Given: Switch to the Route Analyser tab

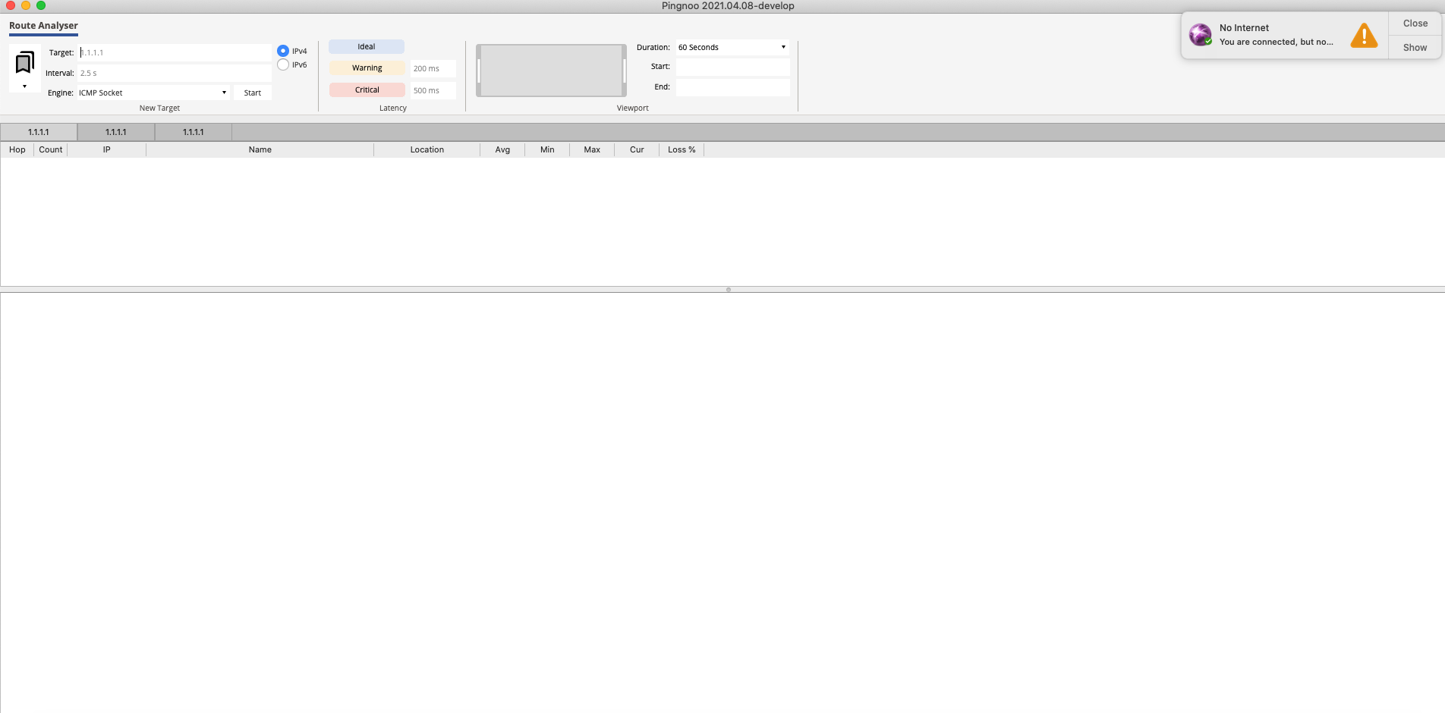Looking at the screenshot, I should click(x=42, y=25).
